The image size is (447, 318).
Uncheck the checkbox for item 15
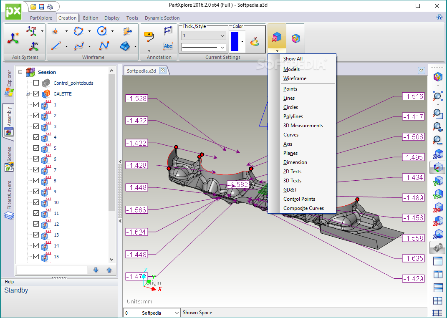(36, 256)
